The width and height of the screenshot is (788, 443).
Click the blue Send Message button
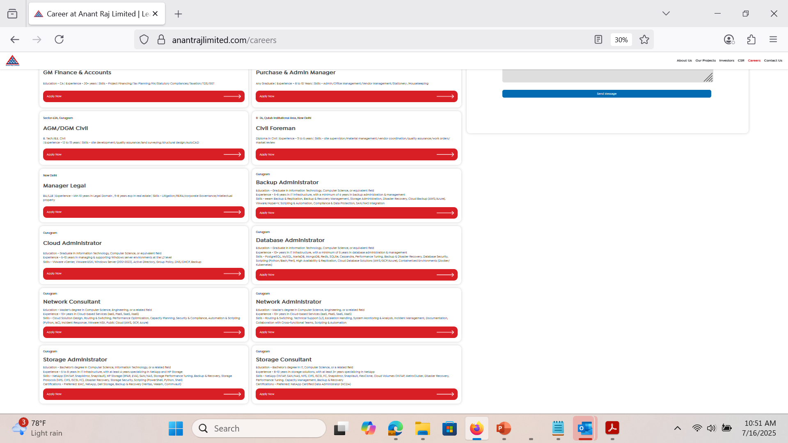pos(606,94)
